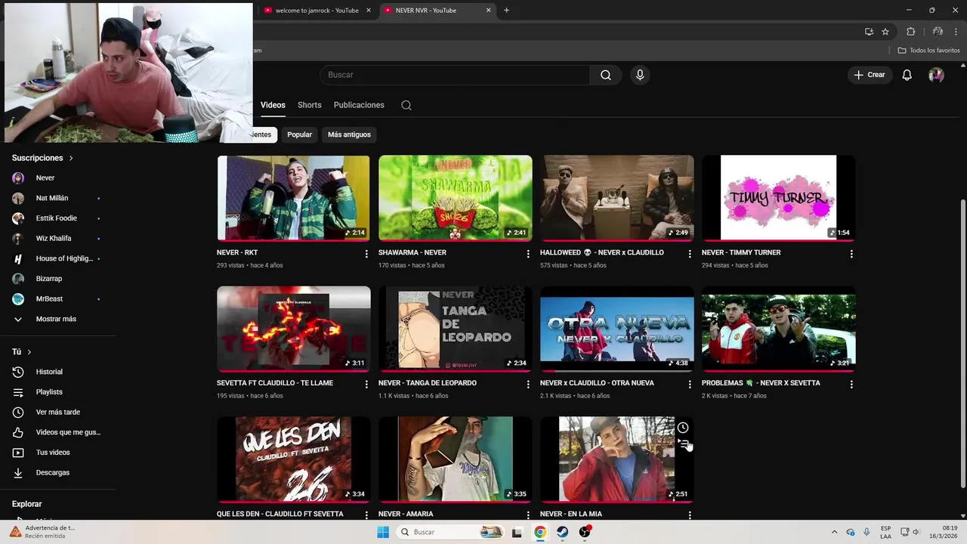Open Windows Start menu
This screenshot has width=967, height=544.
(383, 532)
